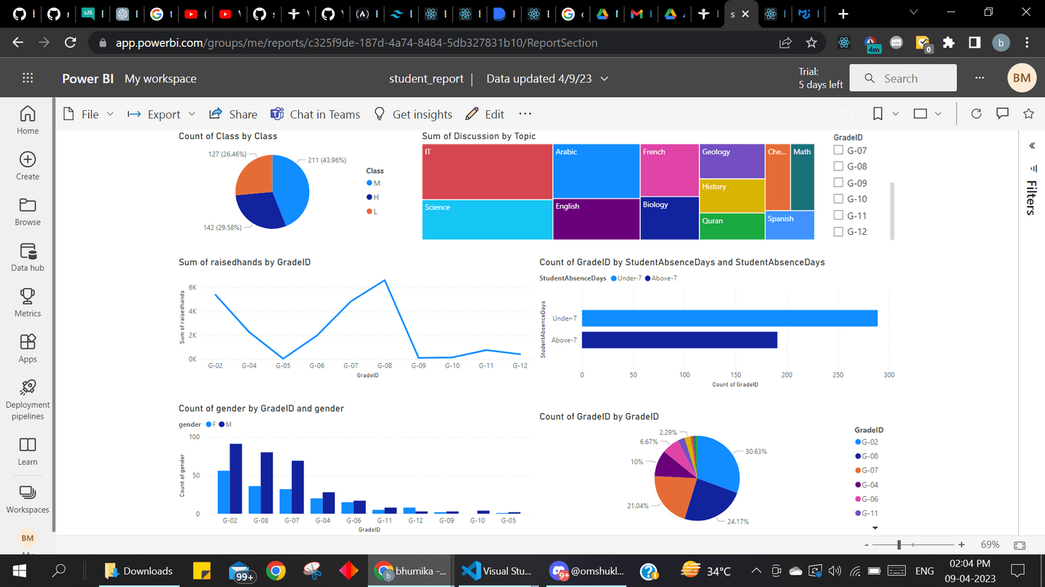The image size is (1045, 587).
Task: Click the G-07 legend color dot
Action: tap(858, 470)
